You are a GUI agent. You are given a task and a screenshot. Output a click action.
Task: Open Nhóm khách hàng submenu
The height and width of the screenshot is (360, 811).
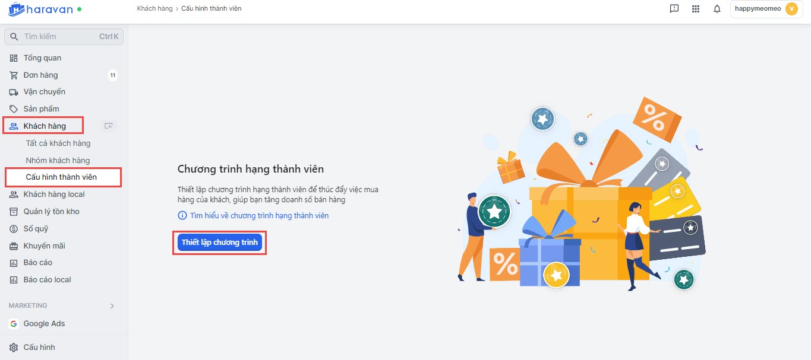58,161
